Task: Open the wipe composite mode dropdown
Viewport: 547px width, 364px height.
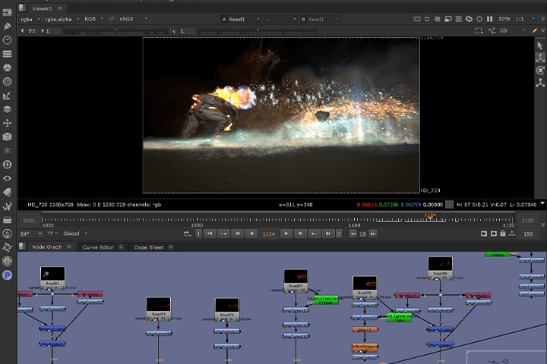Action: [281, 19]
